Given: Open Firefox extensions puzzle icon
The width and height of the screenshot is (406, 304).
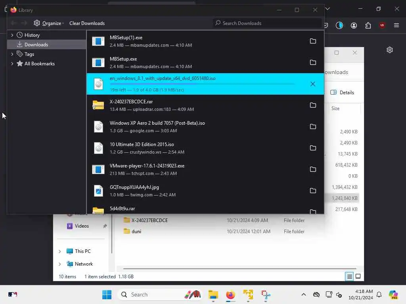Looking at the screenshot, I should (368, 25).
